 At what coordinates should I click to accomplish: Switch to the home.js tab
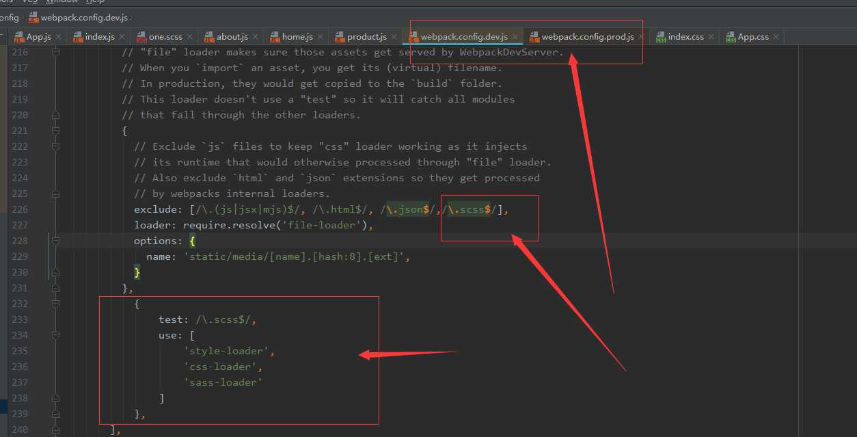297,37
